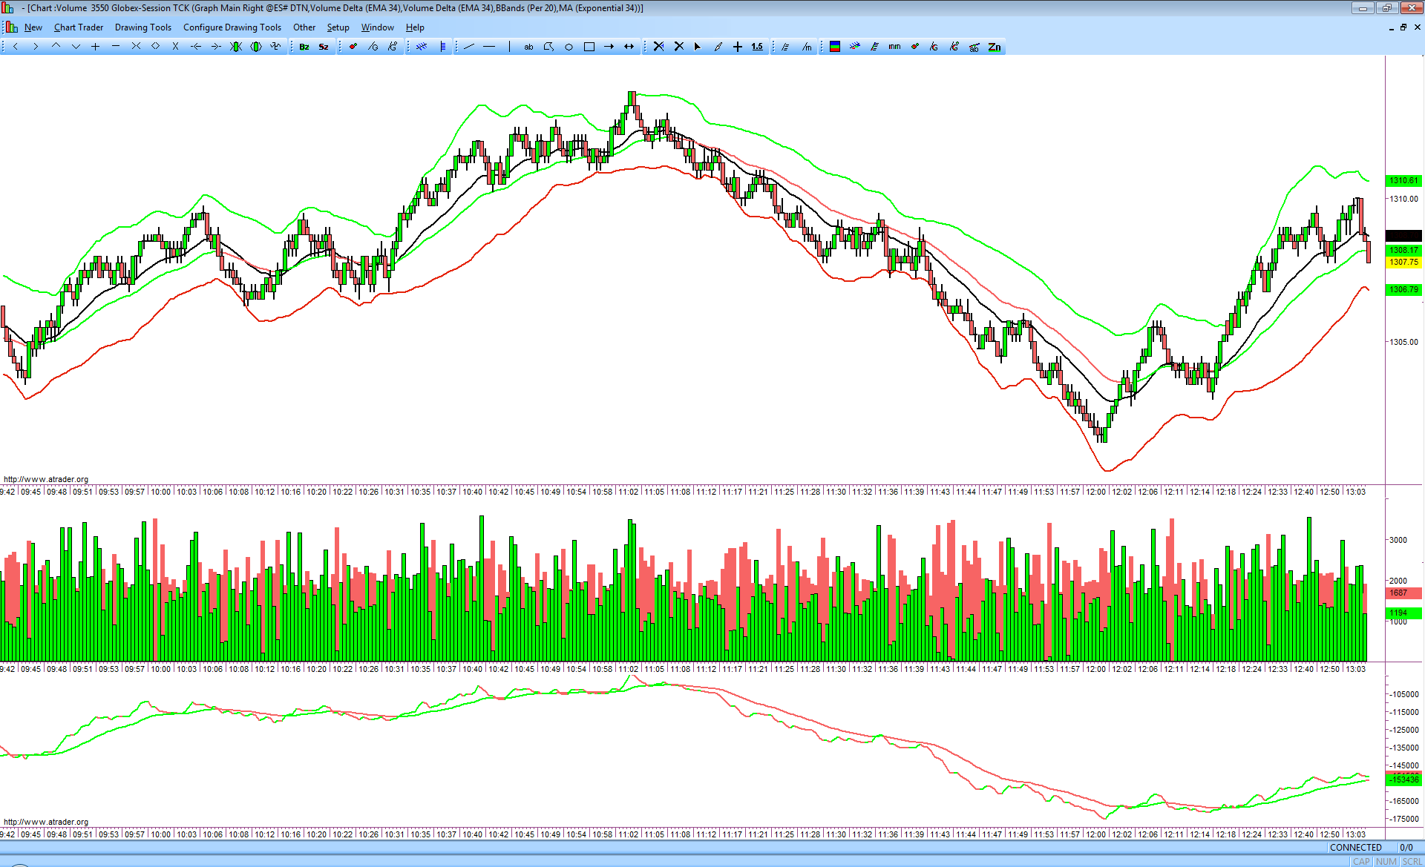
Task: Click the up caret toolbar icon
Action: pos(56,47)
